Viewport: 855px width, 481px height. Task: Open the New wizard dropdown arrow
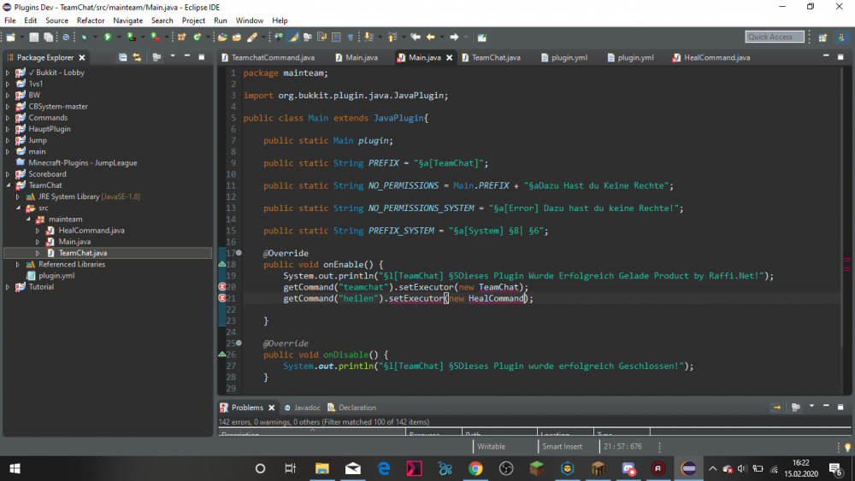(22, 37)
